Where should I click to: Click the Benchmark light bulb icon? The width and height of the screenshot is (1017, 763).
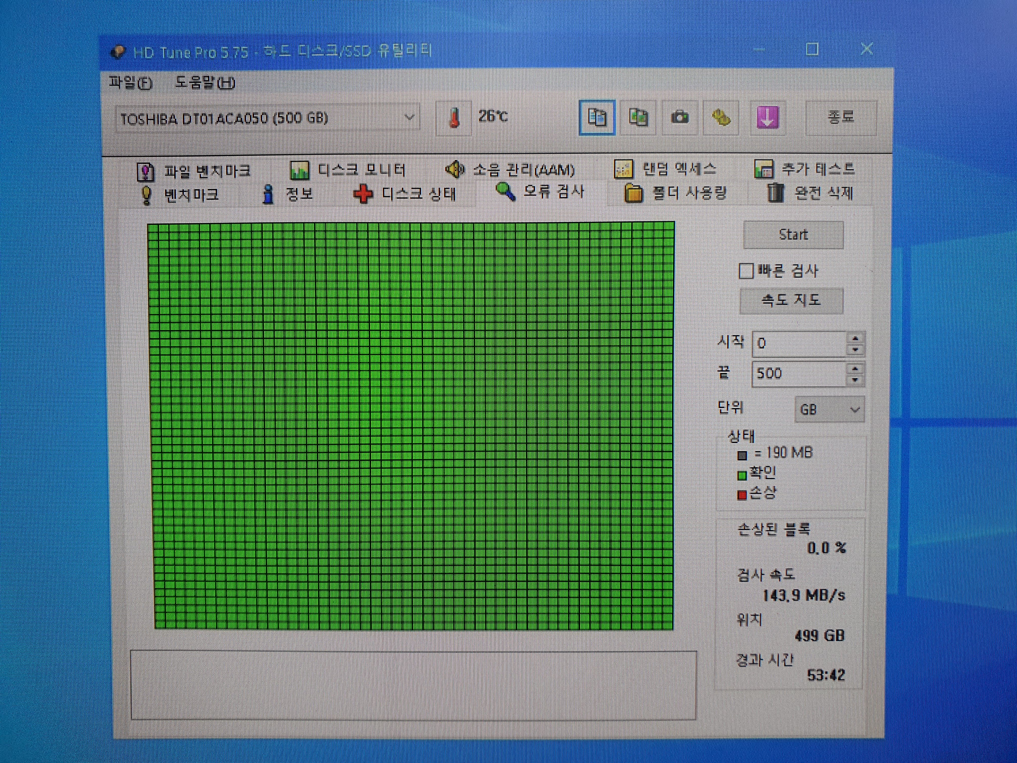click(x=146, y=195)
